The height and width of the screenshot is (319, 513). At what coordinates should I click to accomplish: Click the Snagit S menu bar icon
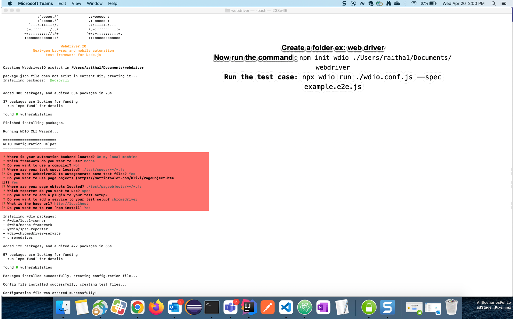click(344, 3)
